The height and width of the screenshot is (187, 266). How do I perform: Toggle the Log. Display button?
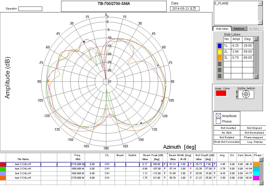click(253, 142)
